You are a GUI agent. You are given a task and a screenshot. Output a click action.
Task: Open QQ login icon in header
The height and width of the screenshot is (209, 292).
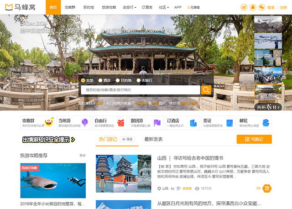(252, 7)
